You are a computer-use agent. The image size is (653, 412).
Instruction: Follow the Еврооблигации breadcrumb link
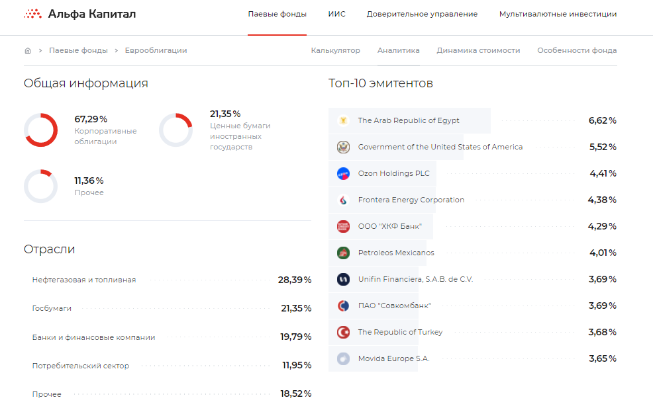coord(156,50)
